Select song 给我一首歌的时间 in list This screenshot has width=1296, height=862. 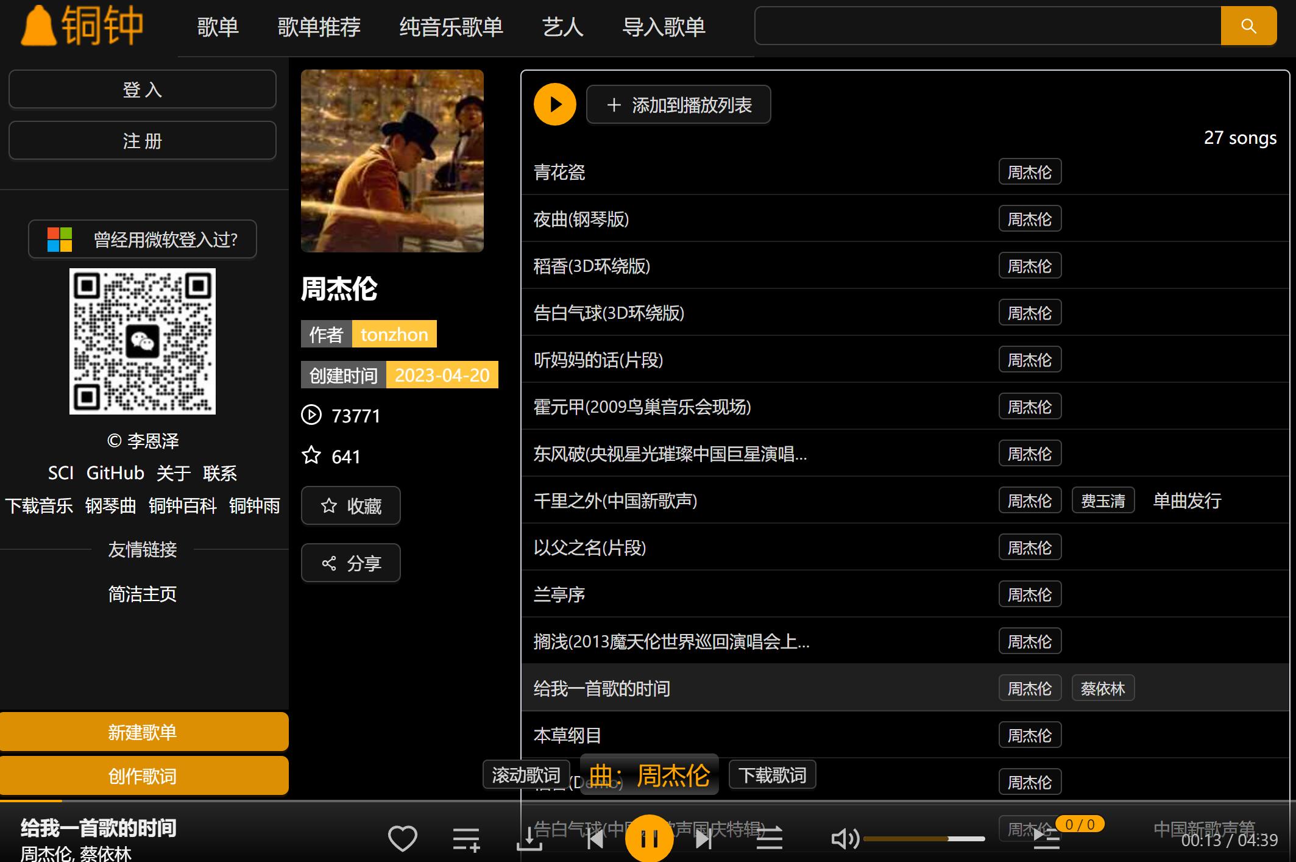tap(602, 689)
